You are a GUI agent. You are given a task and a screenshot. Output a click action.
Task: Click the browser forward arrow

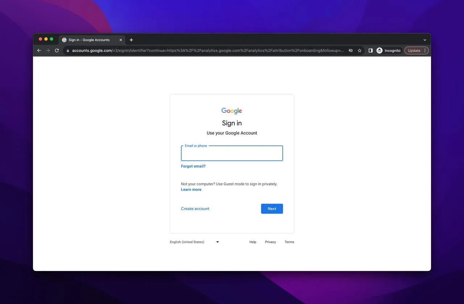click(48, 50)
